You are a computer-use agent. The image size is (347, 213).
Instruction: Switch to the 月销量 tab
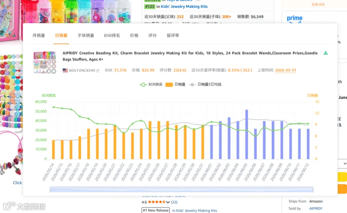coord(39,35)
